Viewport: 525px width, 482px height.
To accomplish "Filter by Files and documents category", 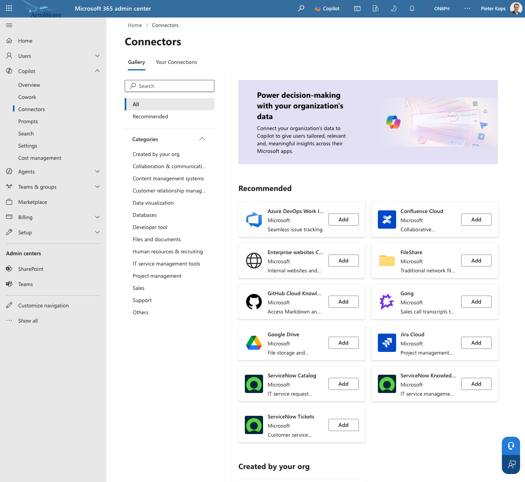I will pyautogui.click(x=157, y=239).
